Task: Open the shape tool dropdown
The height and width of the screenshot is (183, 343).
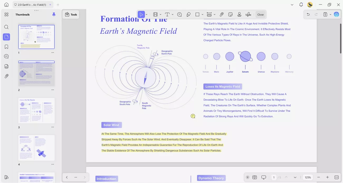Action: (202, 14)
